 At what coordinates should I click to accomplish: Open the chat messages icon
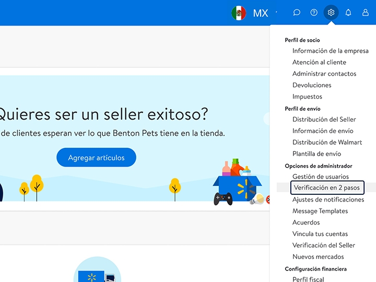tap(297, 12)
